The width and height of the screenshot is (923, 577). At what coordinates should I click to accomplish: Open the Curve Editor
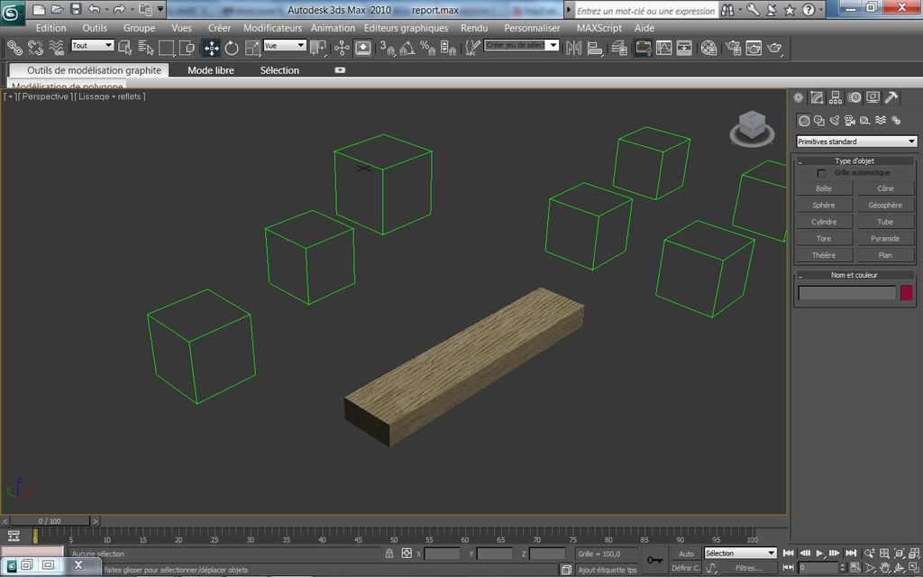[663, 48]
